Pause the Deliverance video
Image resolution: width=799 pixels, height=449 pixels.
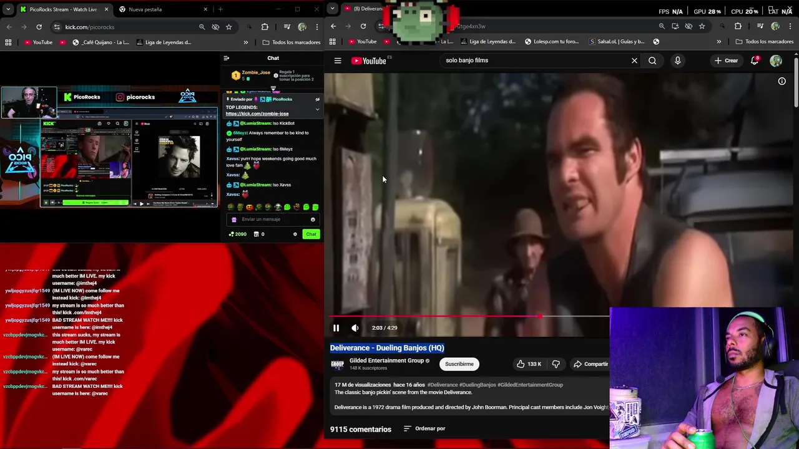pos(336,327)
